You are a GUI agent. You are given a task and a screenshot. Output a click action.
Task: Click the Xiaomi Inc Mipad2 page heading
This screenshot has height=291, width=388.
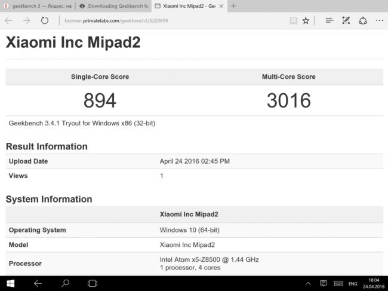click(x=73, y=42)
